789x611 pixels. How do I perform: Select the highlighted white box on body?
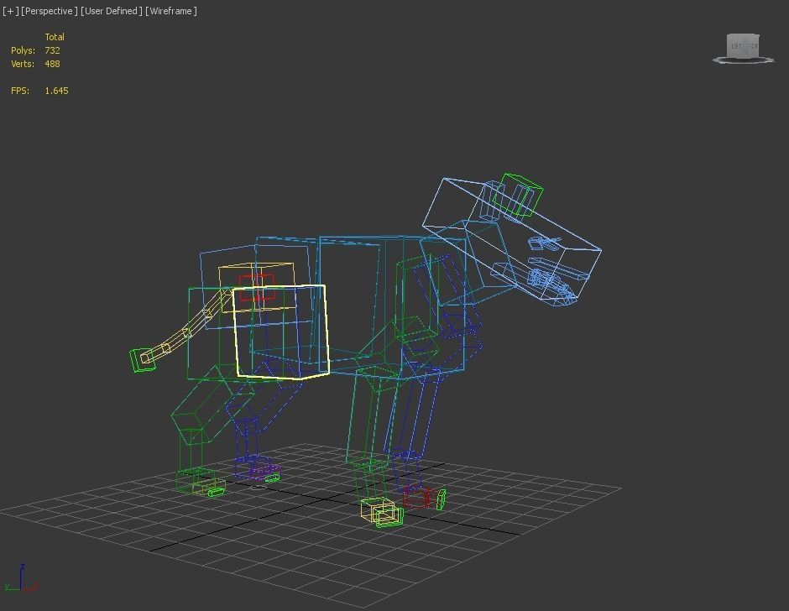tap(281, 332)
